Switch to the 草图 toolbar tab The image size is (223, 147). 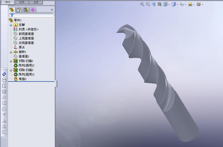coord(22,2)
